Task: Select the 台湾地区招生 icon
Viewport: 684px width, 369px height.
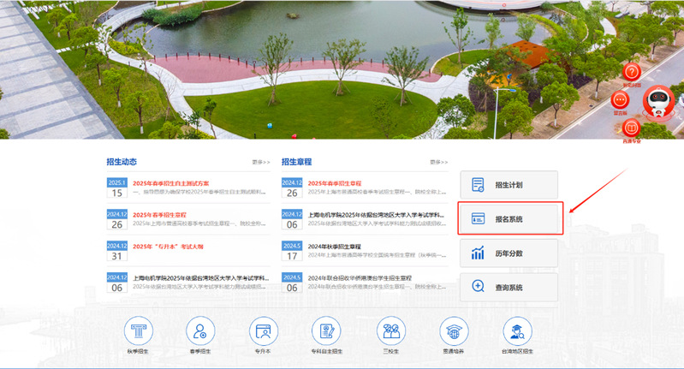Action: coord(517,330)
